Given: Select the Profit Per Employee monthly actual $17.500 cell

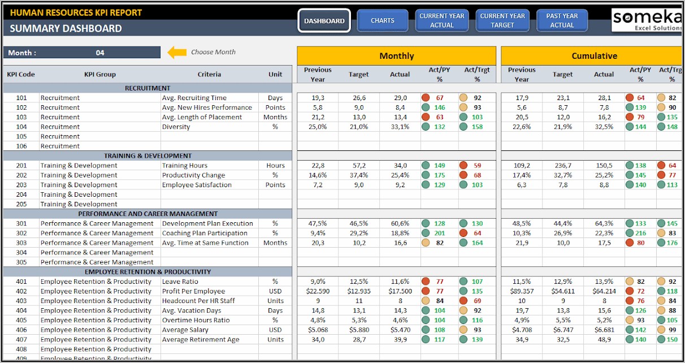Looking at the screenshot, I should coord(400,291).
